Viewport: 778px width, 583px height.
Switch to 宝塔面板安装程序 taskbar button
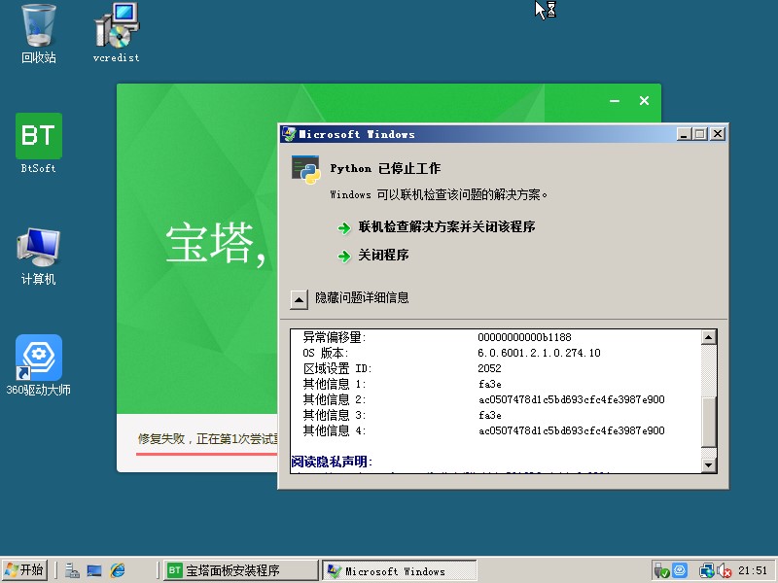tap(240, 570)
